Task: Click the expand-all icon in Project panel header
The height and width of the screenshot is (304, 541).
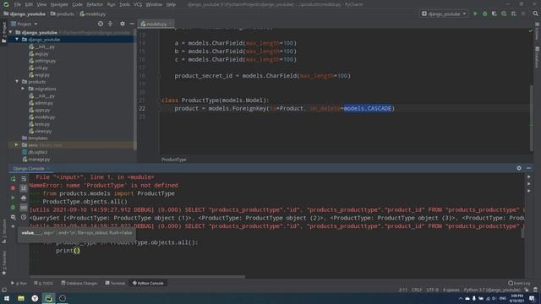Action: 111,24
